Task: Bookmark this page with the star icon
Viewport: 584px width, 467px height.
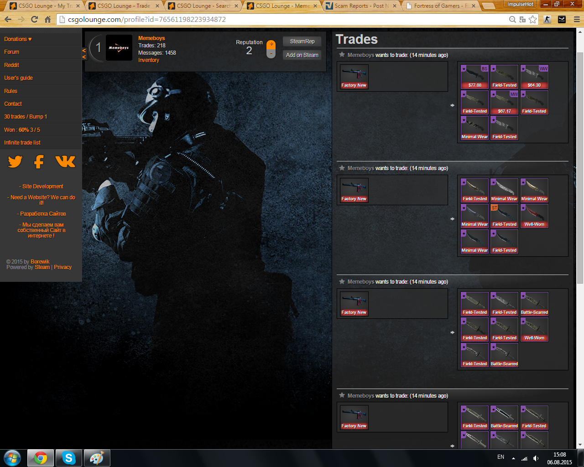Action: point(532,20)
